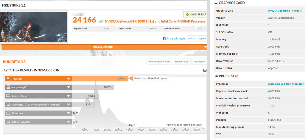Click the laptop icon for Notebook row
The width and height of the screenshot is (305, 140).
(x=8, y=113)
